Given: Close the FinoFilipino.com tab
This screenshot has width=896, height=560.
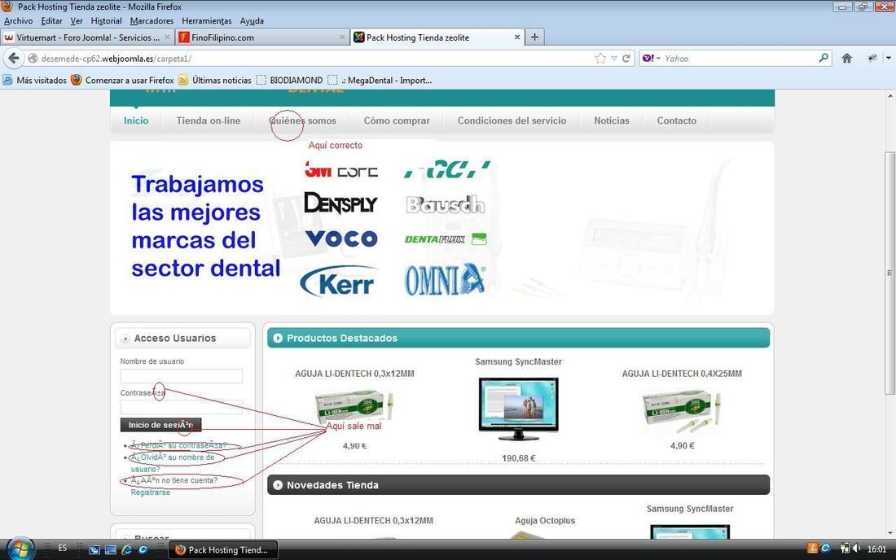Looking at the screenshot, I should coord(342,37).
